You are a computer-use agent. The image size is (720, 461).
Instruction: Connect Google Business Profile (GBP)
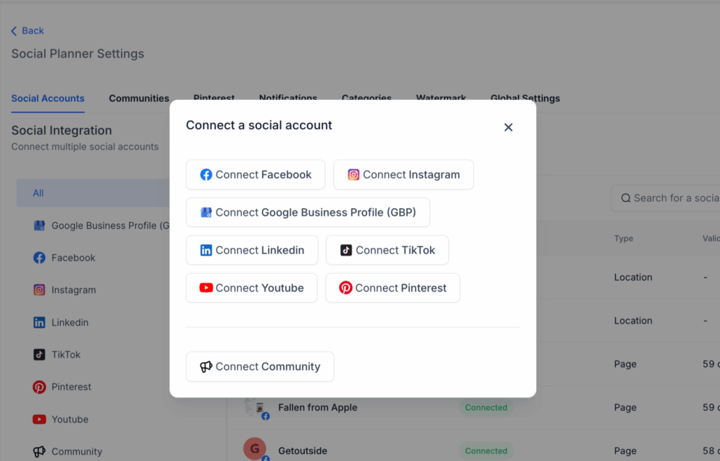pyautogui.click(x=308, y=212)
